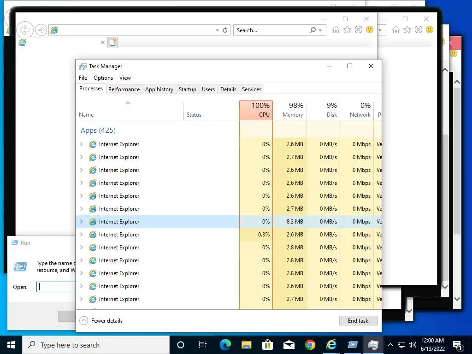Sort processes by the Memory column header
Screen dimensions: 472x354
[x=289, y=110]
